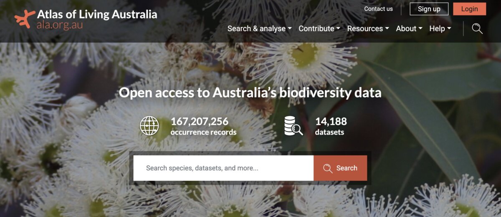Open the Contact us link
This screenshot has width=501, height=217.
[x=378, y=9]
